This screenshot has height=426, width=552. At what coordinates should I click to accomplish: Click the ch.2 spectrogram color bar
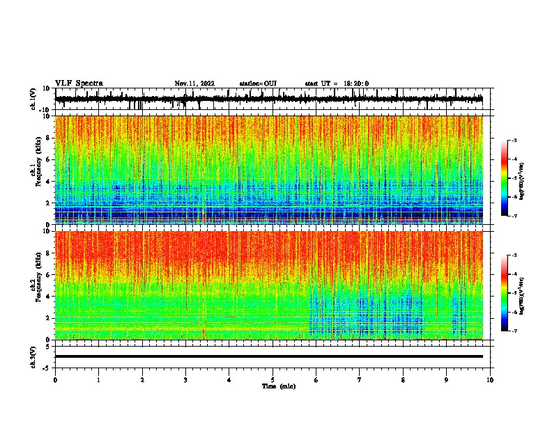pyautogui.click(x=505, y=293)
